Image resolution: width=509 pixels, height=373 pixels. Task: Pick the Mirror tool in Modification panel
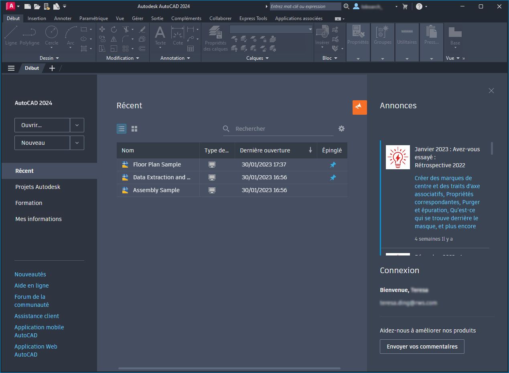click(x=114, y=39)
